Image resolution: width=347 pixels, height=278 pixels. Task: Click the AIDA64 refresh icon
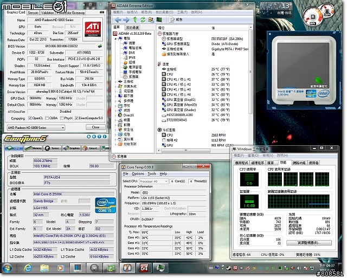pos(143,20)
